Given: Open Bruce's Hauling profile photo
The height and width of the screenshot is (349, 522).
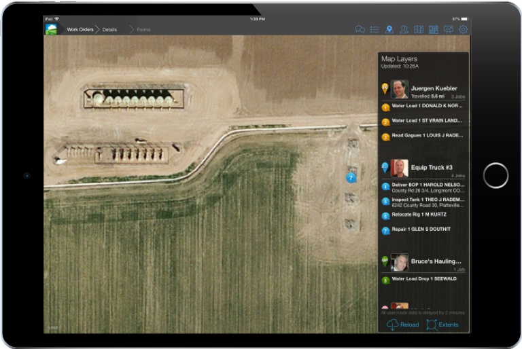Looking at the screenshot, I should coord(400,262).
